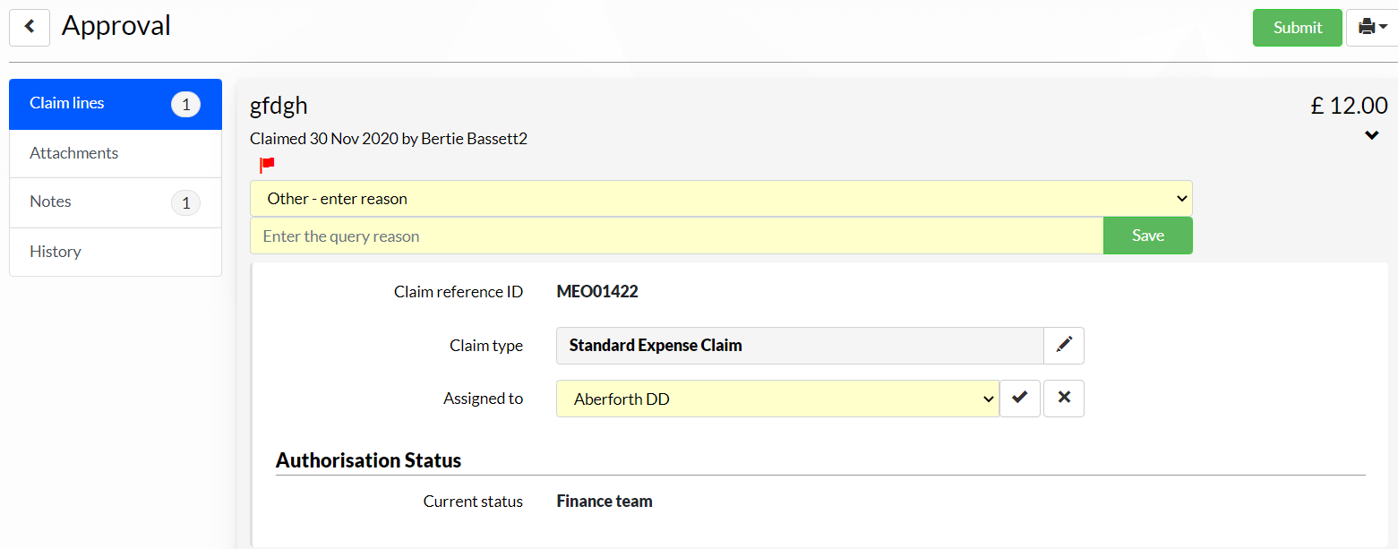
Task: Click the Notes count badge
Action: click(x=185, y=203)
